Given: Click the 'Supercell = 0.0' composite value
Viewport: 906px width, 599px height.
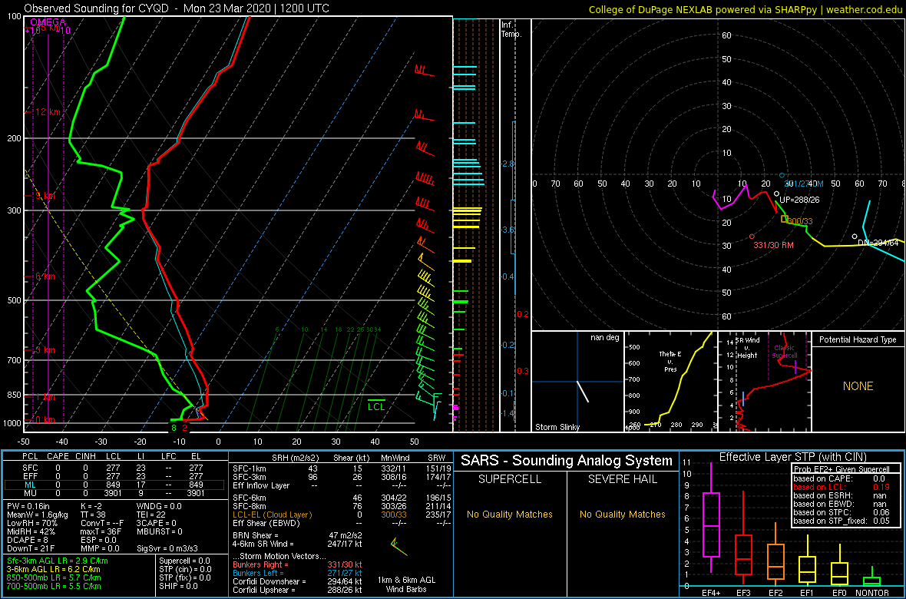Looking at the screenshot, I should [185, 561].
